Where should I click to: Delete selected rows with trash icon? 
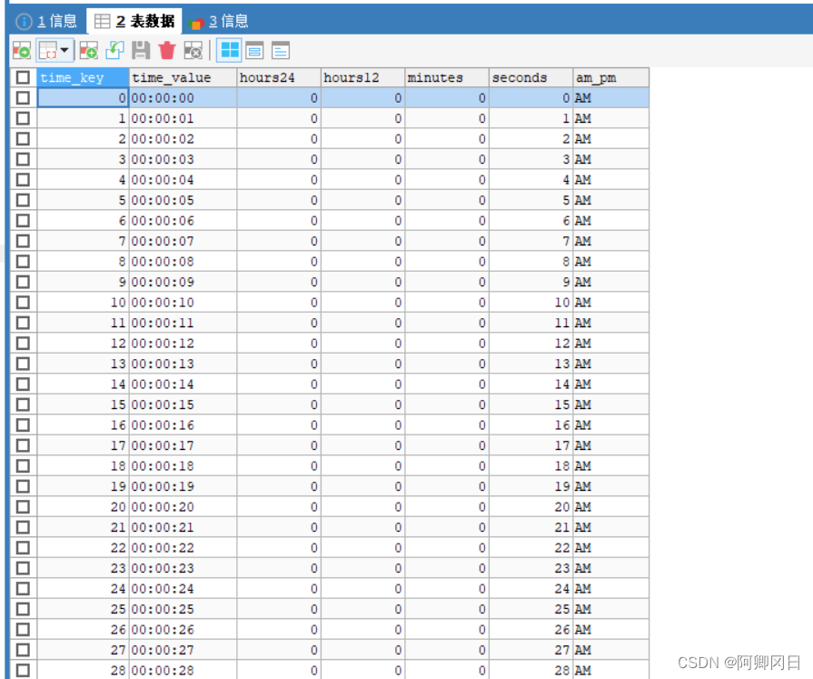tap(167, 51)
